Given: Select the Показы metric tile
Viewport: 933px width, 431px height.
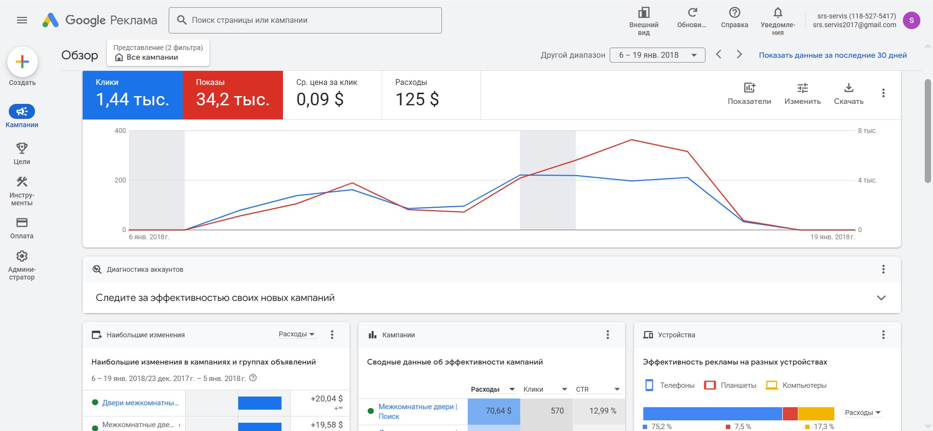Looking at the screenshot, I should coord(233,95).
